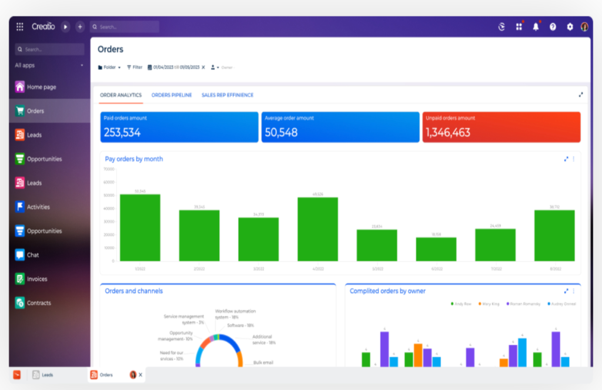602x390 pixels.
Task: Select the Invoices sidebar icon
Action: click(x=19, y=279)
